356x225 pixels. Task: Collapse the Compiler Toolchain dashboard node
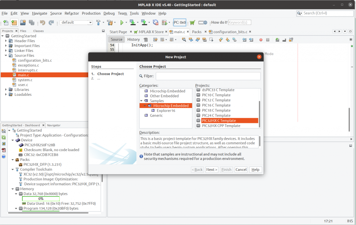pyautogui.click(x=13, y=170)
